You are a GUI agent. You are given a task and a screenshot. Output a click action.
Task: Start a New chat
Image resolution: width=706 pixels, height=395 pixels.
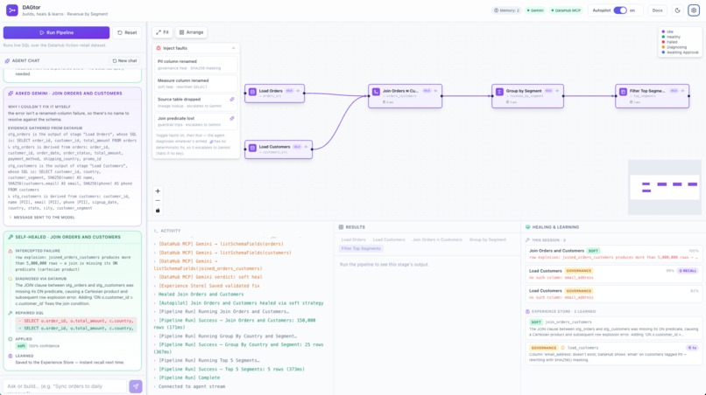pyautogui.click(x=124, y=60)
